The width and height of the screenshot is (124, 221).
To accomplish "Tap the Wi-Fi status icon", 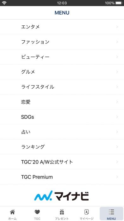I will point(4,3).
